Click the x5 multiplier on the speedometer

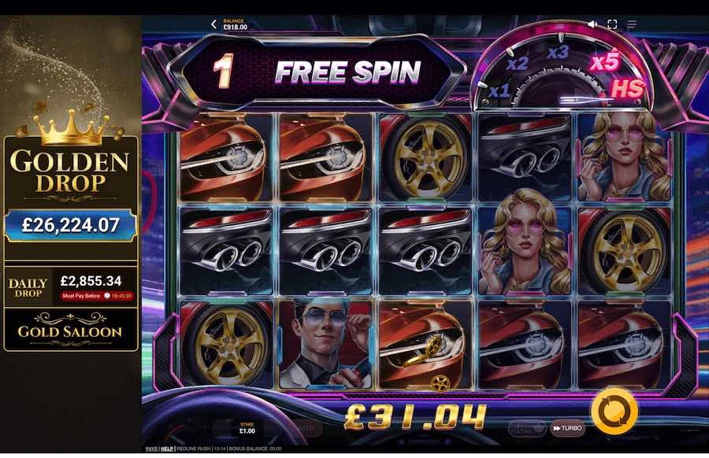tap(605, 62)
